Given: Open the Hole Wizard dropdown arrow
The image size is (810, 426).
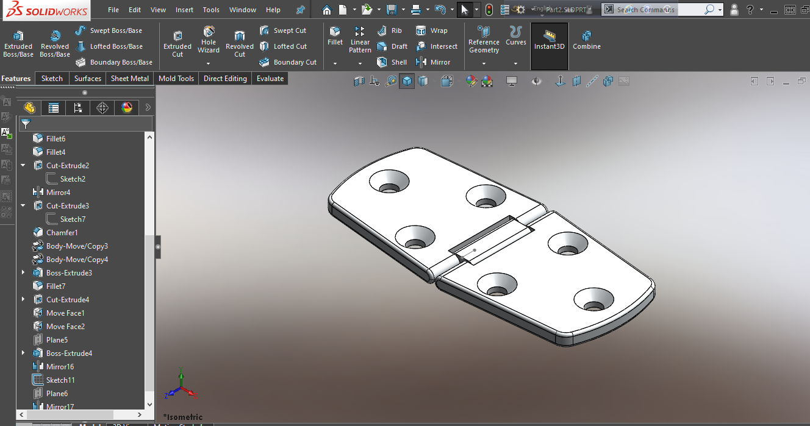Looking at the screenshot, I should 209,63.
